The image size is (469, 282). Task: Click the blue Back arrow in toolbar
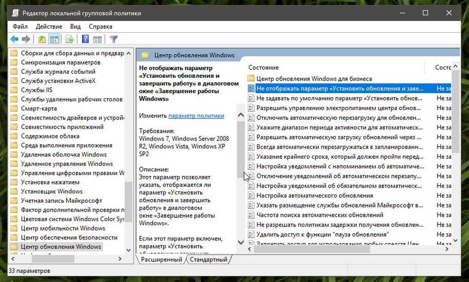pyautogui.click(x=14, y=39)
